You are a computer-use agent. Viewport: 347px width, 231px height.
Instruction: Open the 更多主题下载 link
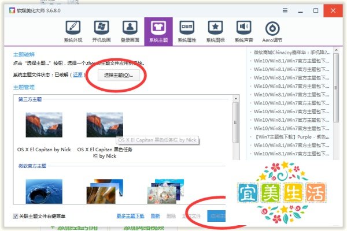pos(130,216)
